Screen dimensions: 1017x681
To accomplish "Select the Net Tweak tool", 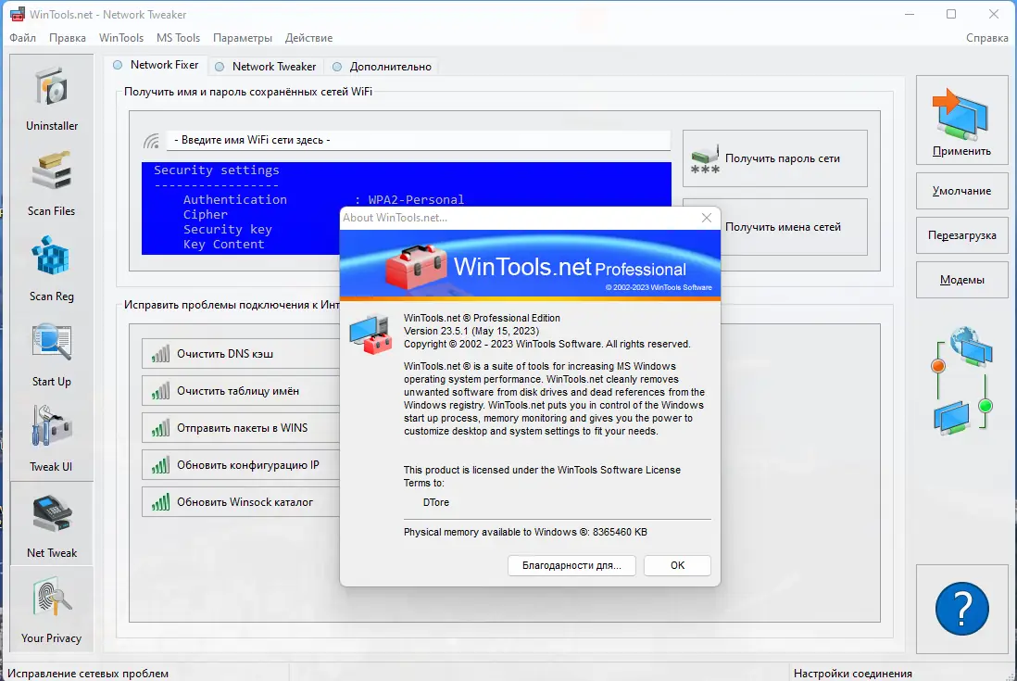I will 51,524.
